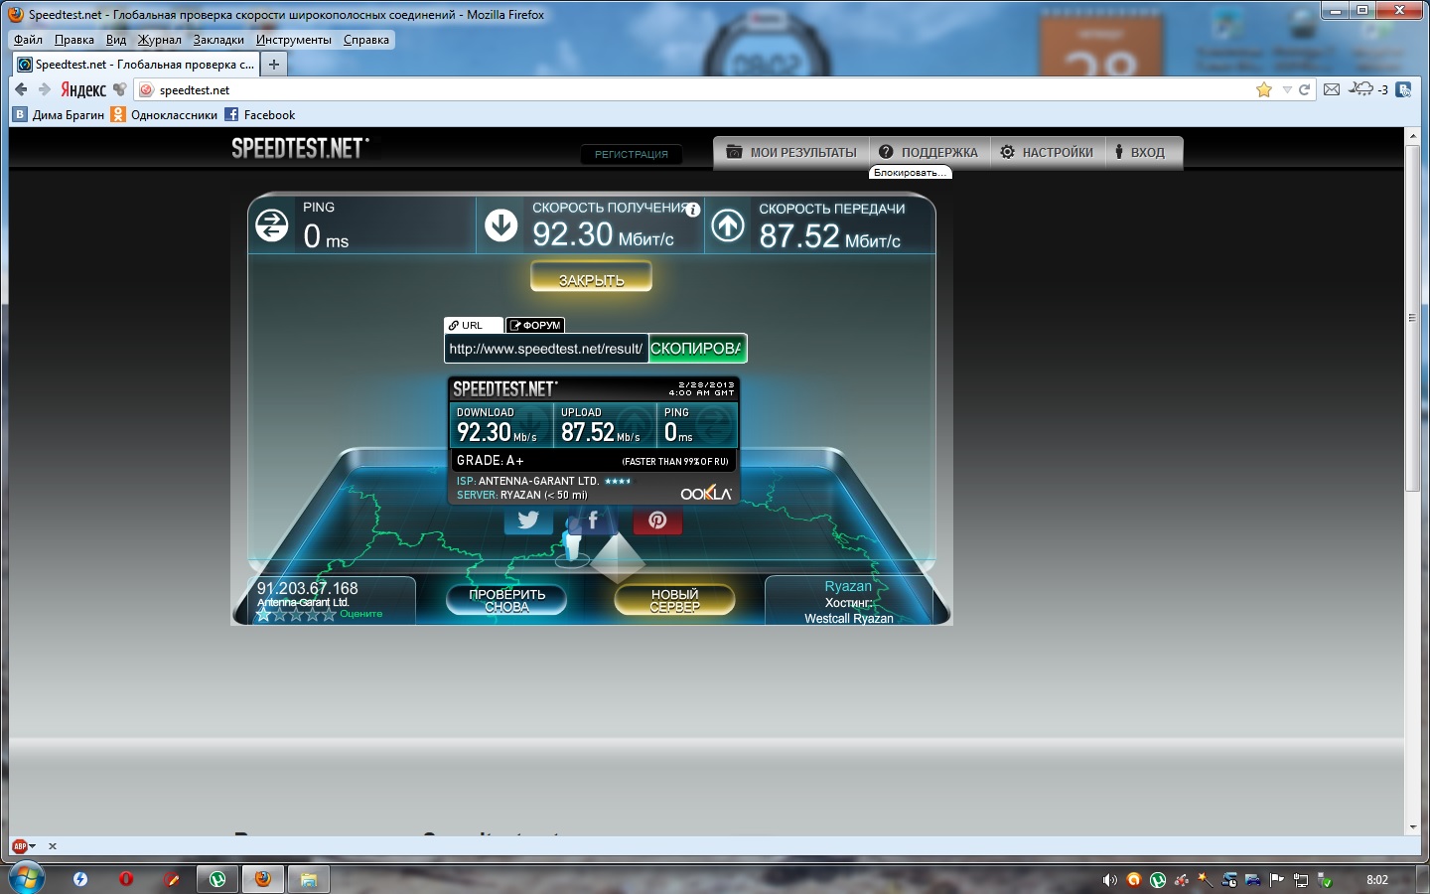This screenshot has height=894, width=1430.
Task: Bookmark this page with the star icon
Action: pyautogui.click(x=1264, y=89)
